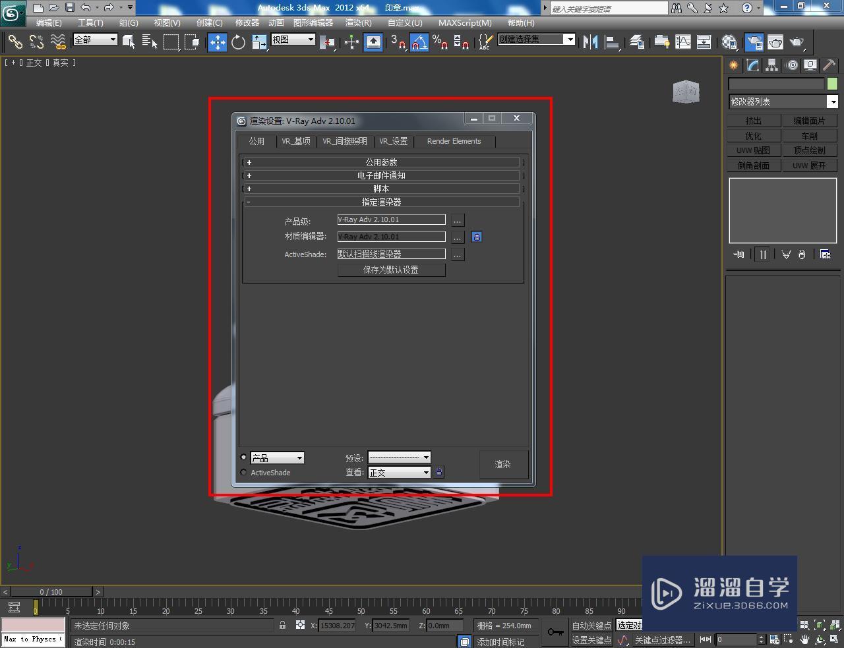Click the green object color swatch
The height and width of the screenshot is (648, 844).
coord(832,84)
